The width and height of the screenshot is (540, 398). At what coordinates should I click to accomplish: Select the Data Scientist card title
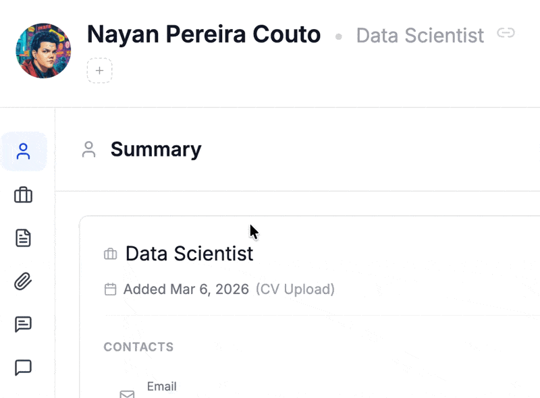tap(189, 253)
